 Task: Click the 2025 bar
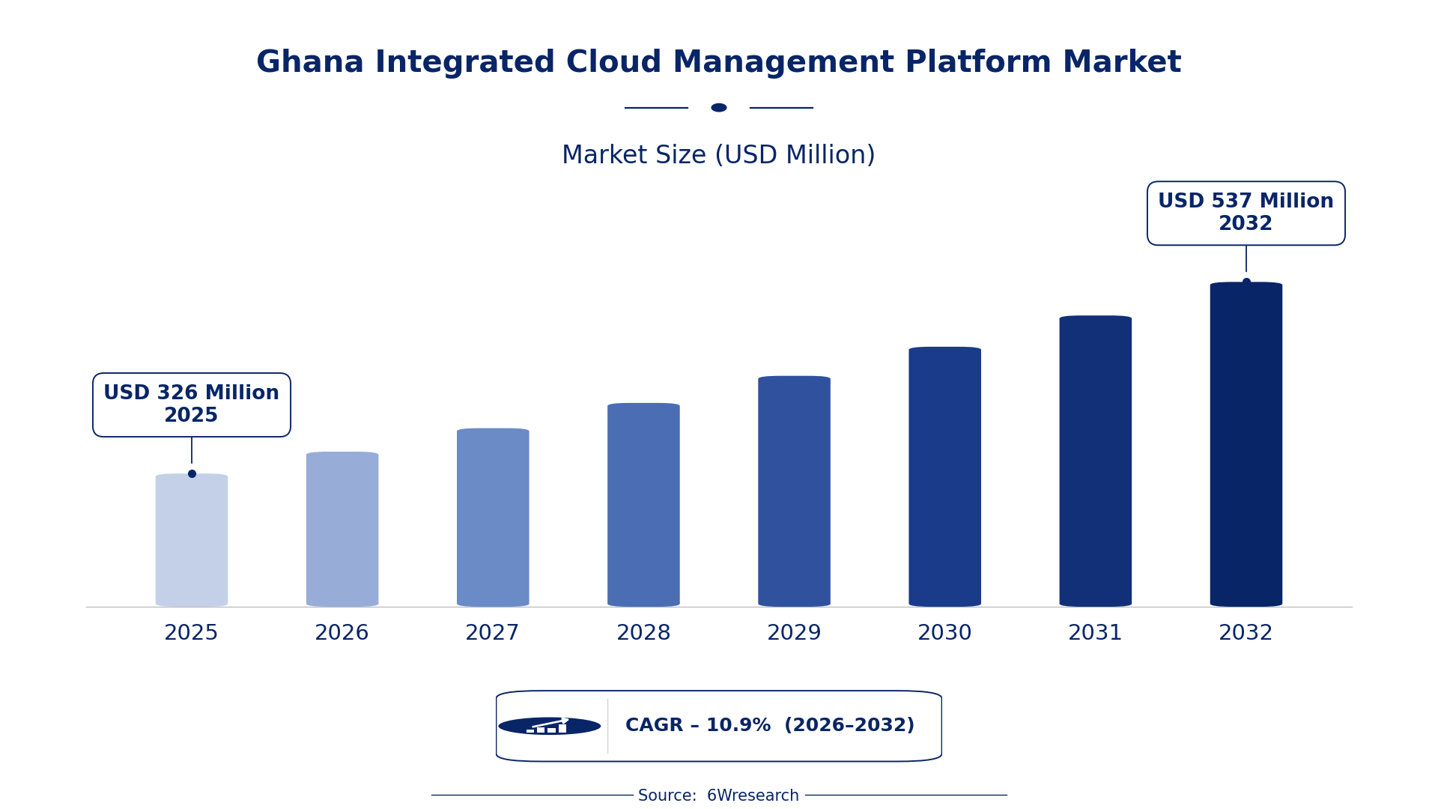[192, 540]
